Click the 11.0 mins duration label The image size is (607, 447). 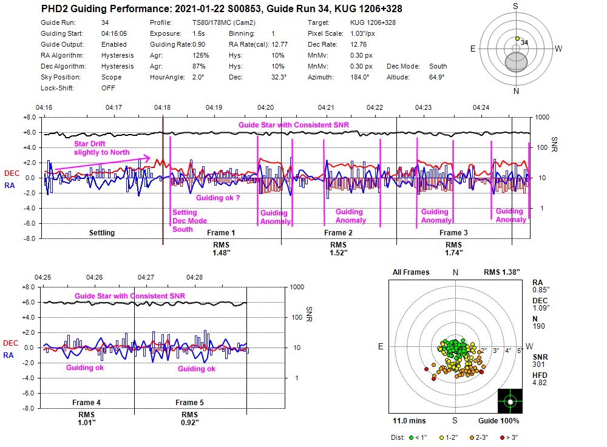[x=409, y=421]
